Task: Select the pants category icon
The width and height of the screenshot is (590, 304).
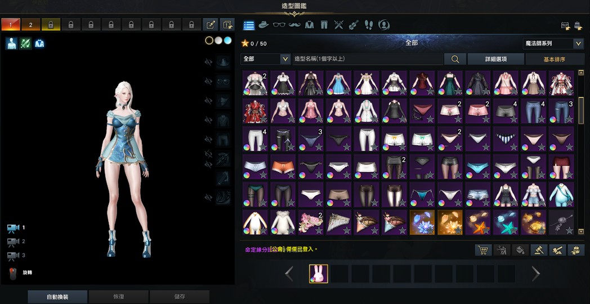Action: pyautogui.click(x=324, y=25)
